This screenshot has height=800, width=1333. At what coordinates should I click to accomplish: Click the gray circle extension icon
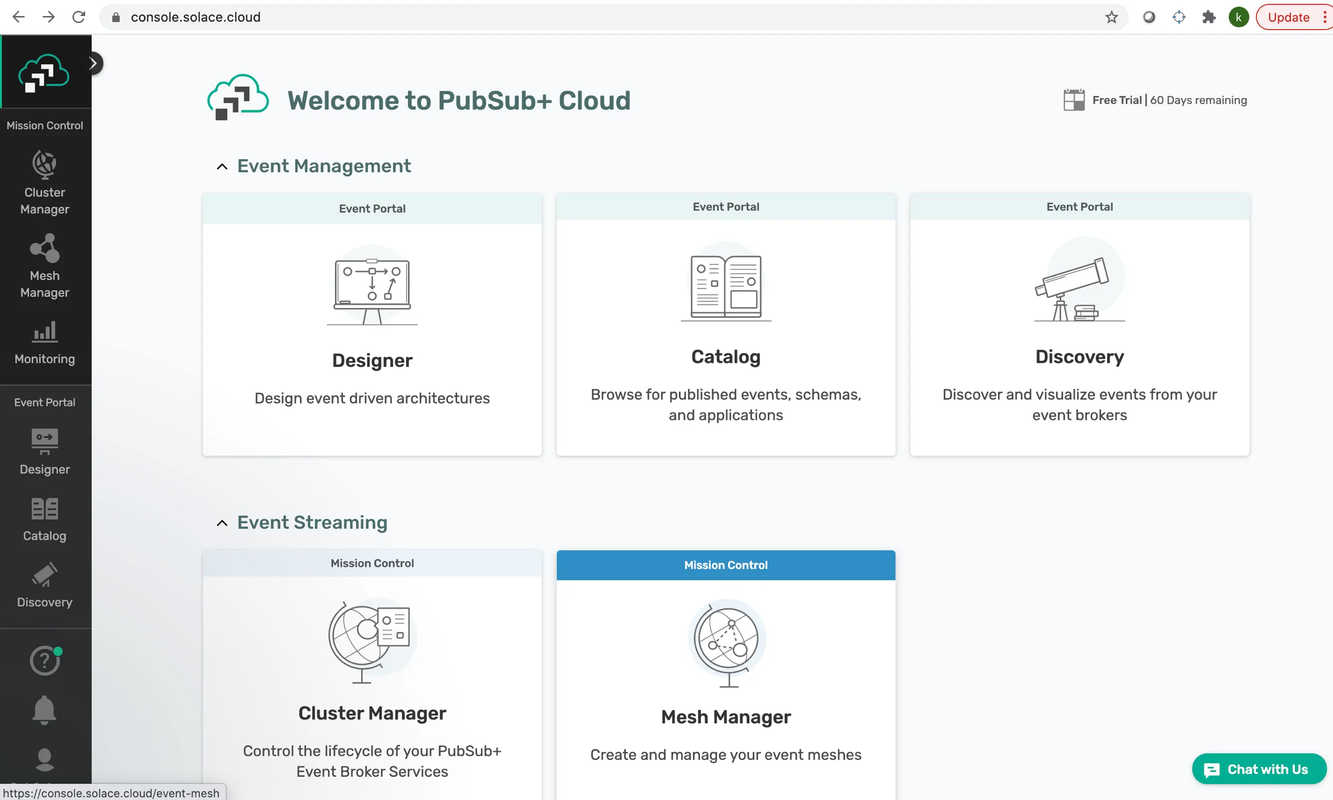pos(1149,17)
